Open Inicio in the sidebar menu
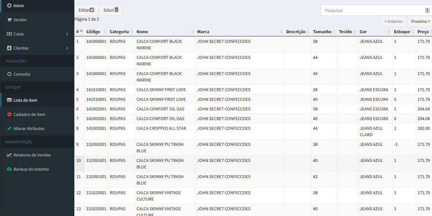 tap(37, 5)
